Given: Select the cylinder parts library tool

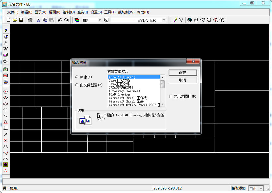Looking at the screenshot, I should pyautogui.click(x=6, y=61).
